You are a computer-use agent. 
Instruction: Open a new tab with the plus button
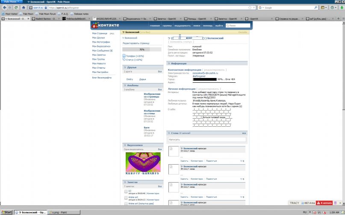pyautogui.click(x=339, y=19)
